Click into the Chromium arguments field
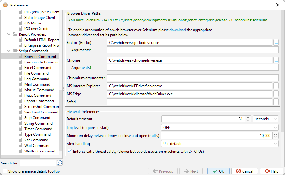The width and height of the screenshot is (285, 175). [x=193, y=78]
